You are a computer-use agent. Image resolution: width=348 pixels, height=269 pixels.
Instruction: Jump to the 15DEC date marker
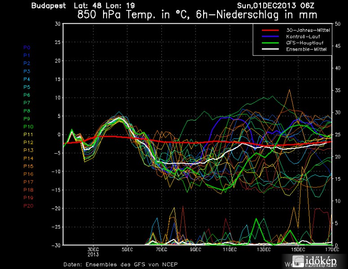[x=298, y=249]
